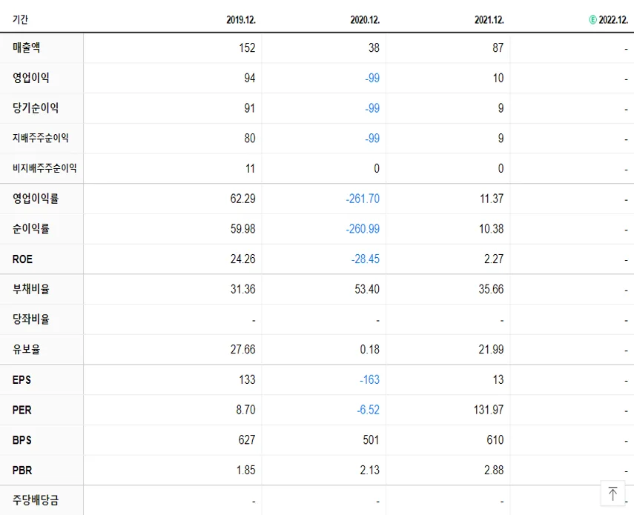Click the 부채비율 value 31.36

pyautogui.click(x=243, y=289)
